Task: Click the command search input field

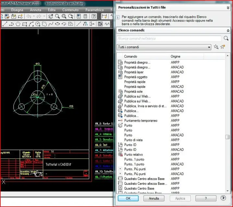Action: coord(169,38)
